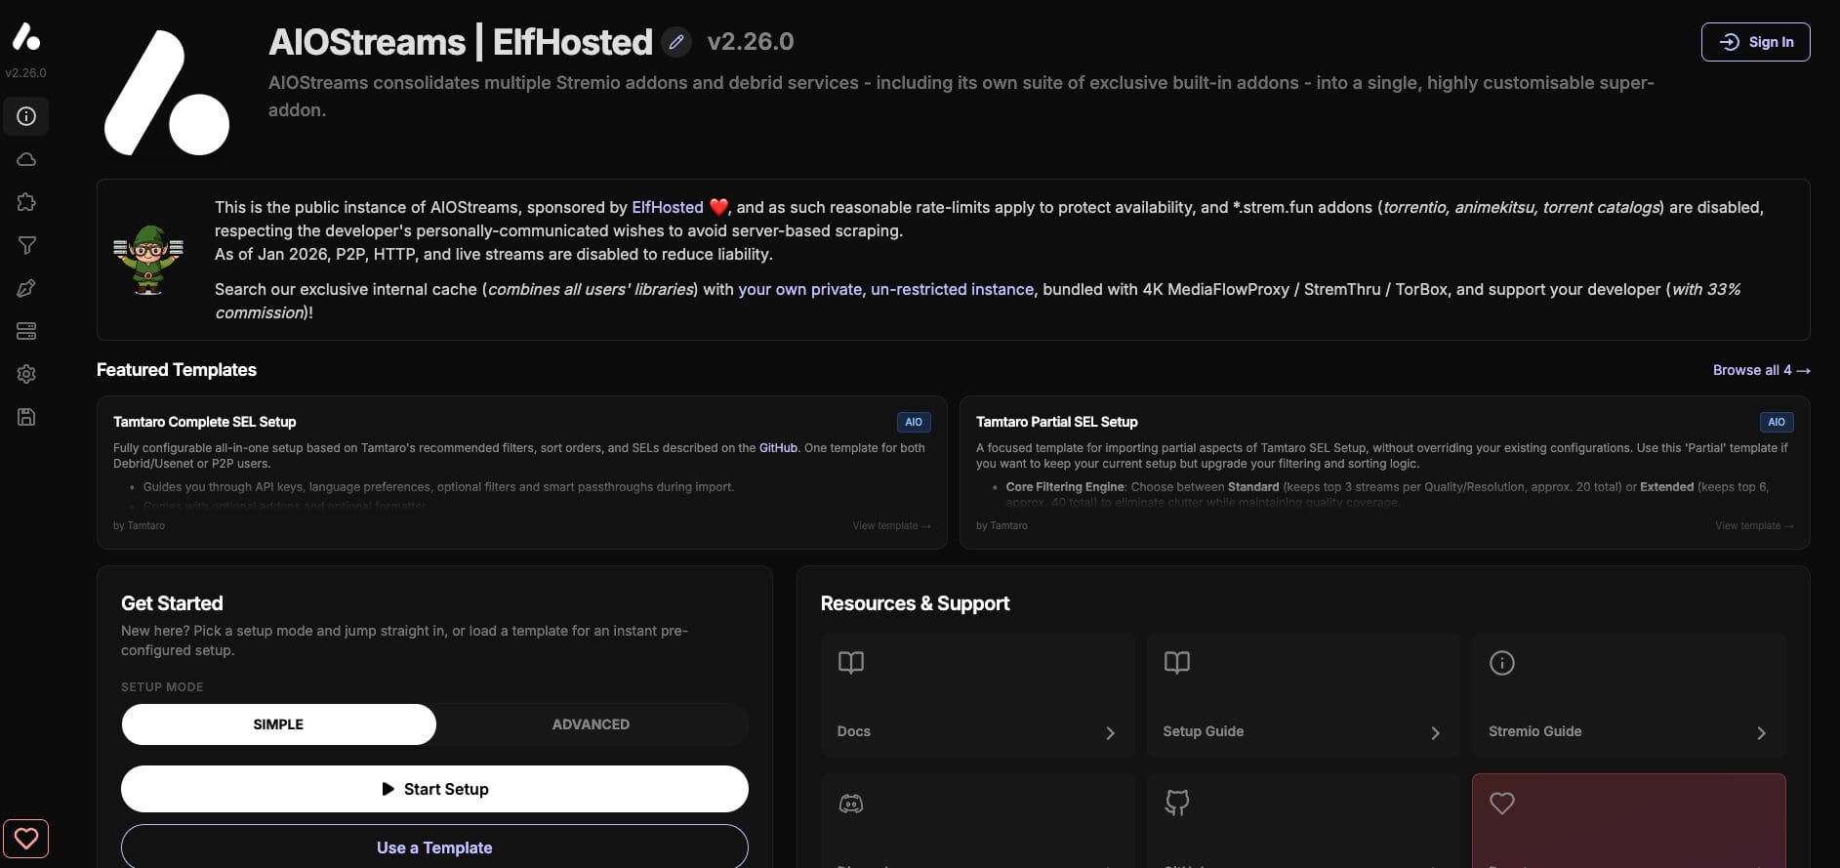This screenshot has width=1840, height=868.
Task: Click View template on Tamtaro Partial SEL Setup
Action: 1754,525
